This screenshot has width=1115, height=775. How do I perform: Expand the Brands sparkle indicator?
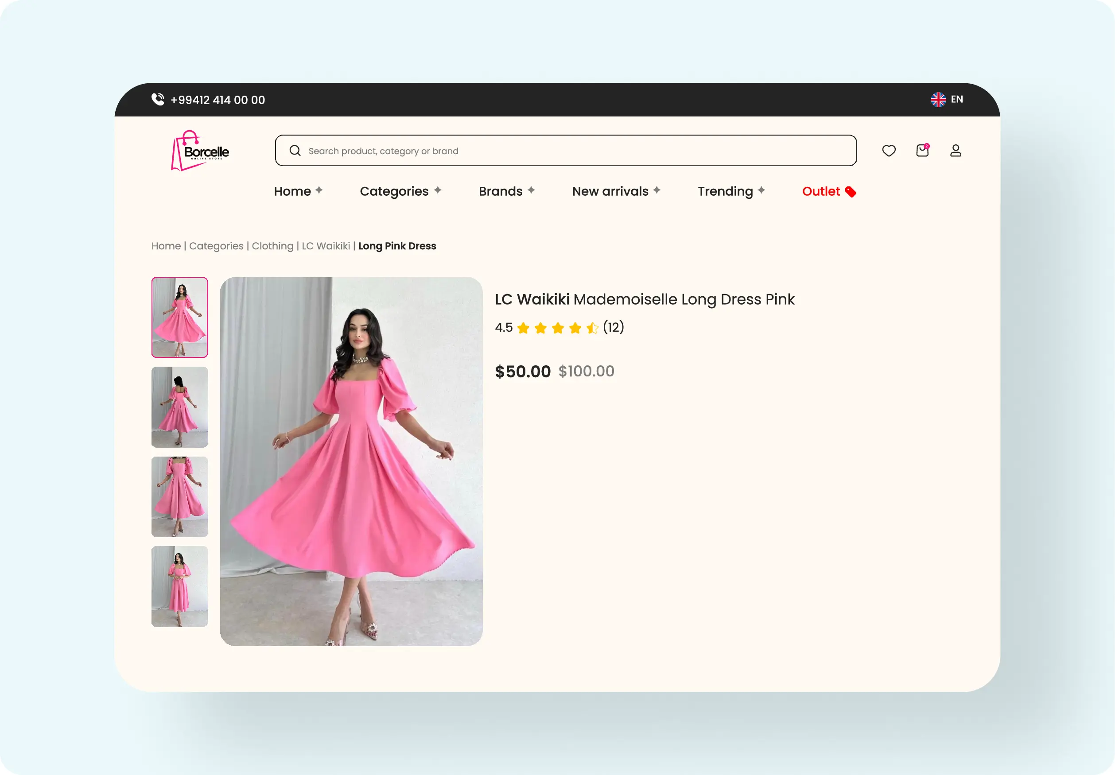click(531, 190)
